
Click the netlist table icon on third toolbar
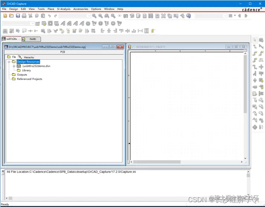point(93,31)
